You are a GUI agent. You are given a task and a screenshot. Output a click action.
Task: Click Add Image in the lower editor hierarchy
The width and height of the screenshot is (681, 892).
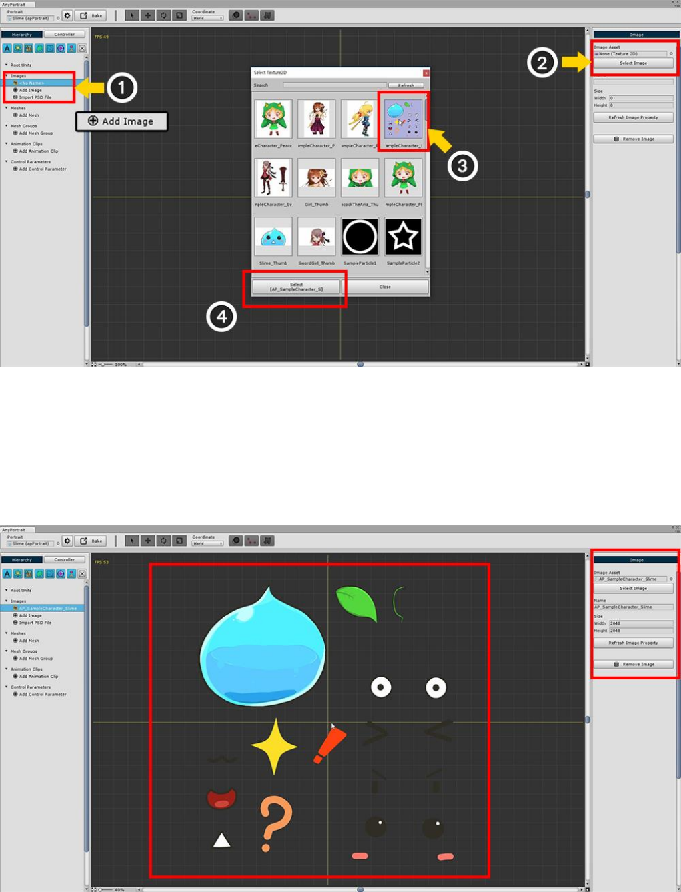pyautogui.click(x=30, y=615)
